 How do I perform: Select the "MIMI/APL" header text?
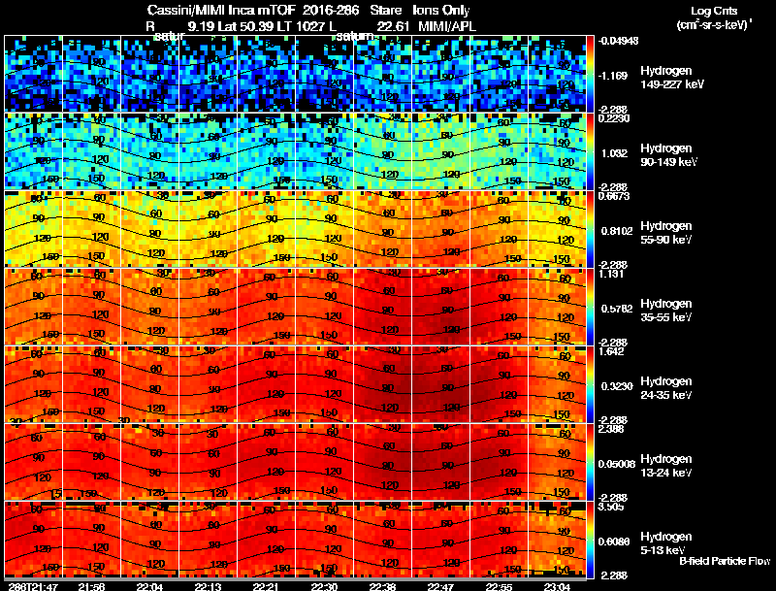pos(447,27)
